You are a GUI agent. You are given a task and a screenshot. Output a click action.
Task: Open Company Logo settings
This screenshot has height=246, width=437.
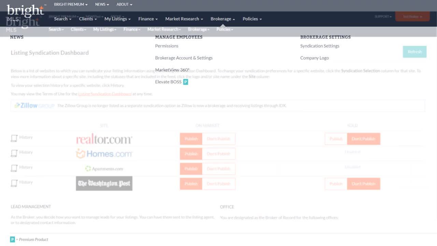point(314,58)
